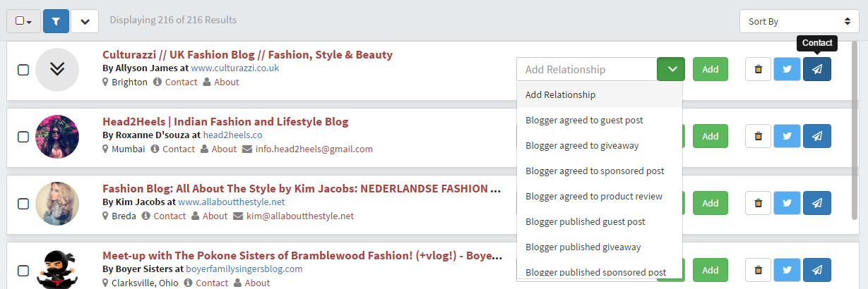This screenshot has height=289, width=868.
Task: Click Twitter icon for Head2Heels
Action: [x=787, y=136]
